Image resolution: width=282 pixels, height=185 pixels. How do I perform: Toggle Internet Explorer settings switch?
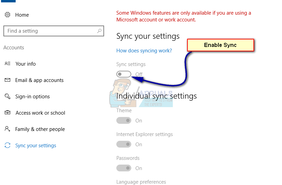(x=124, y=144)
